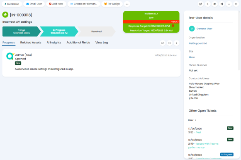
Task: Select the In Progress status stage
Action: point(59,31)
